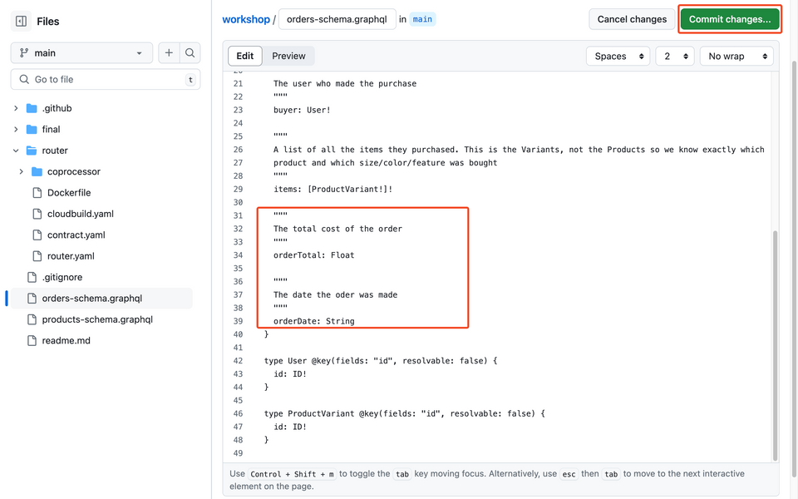Screen dimensions: 798x499
Task: Select the router folder
Action: [x=55, y=151]
